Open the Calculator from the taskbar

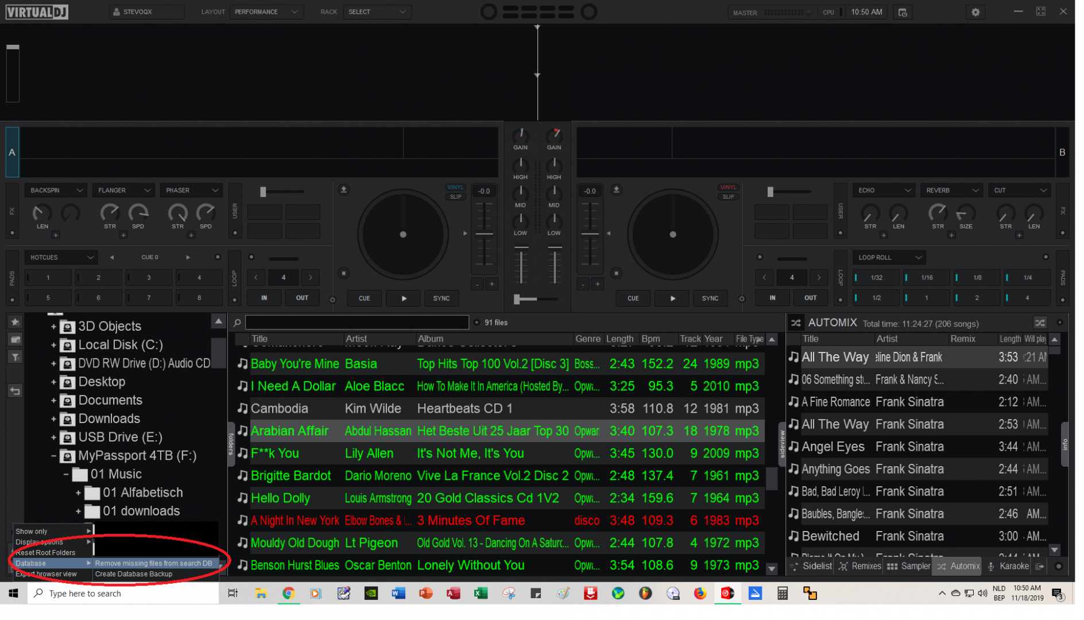pos(782,594)
